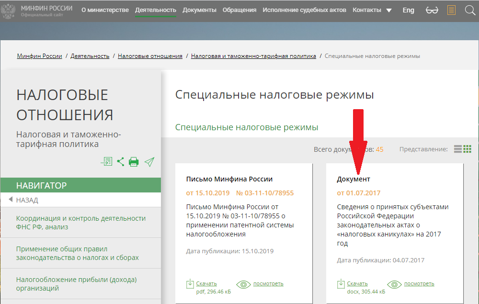Image resolution: width=479 pixels, height=304 pixels.
Task: Open site search magnifier icon
Action: click(x=470, y=11)
